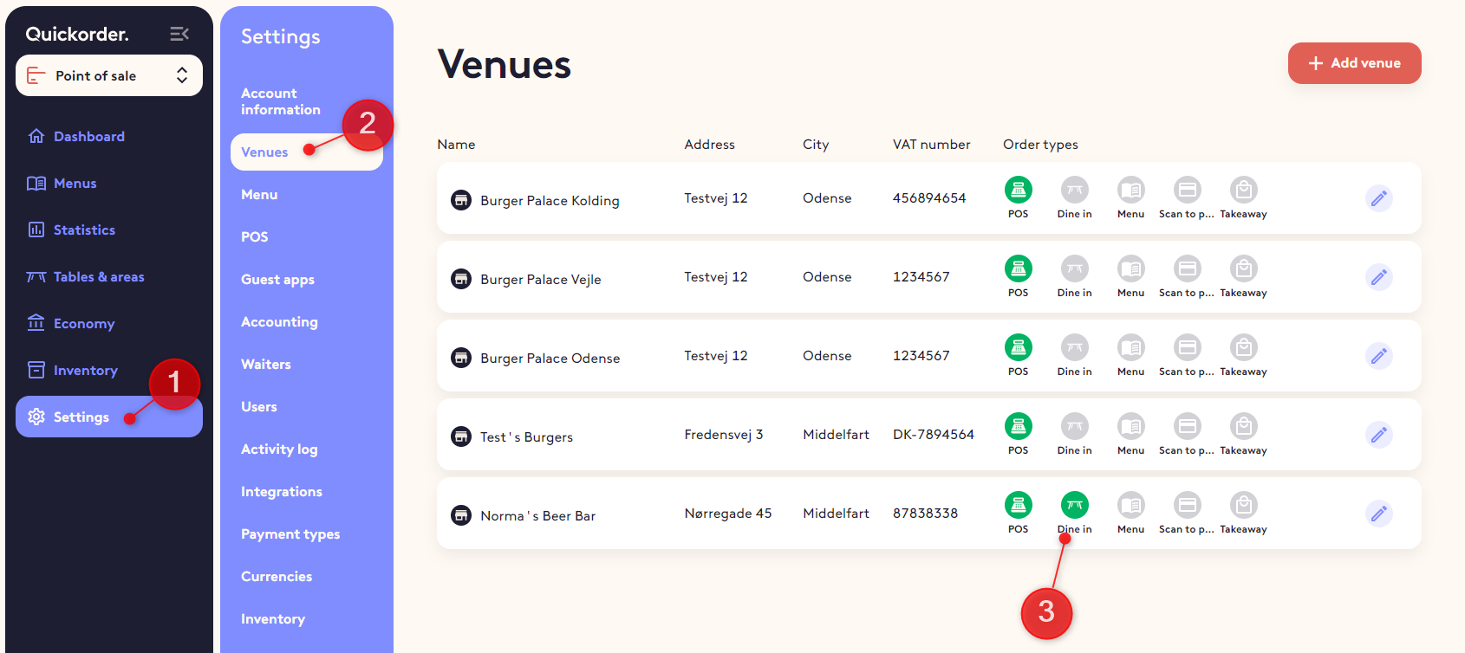Click the edit pencil for Burger Palace Kolding
This screenshot has width=1465, height=653.
coord(1378,198)
